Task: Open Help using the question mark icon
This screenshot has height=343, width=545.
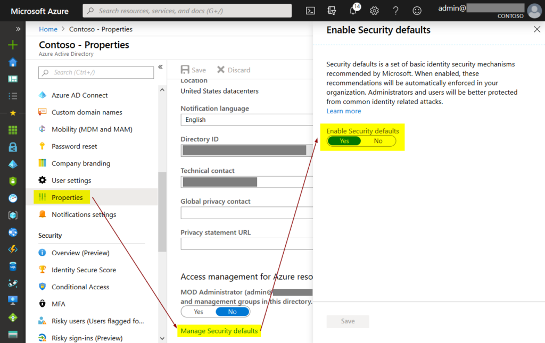Action: tap(395, 9)
